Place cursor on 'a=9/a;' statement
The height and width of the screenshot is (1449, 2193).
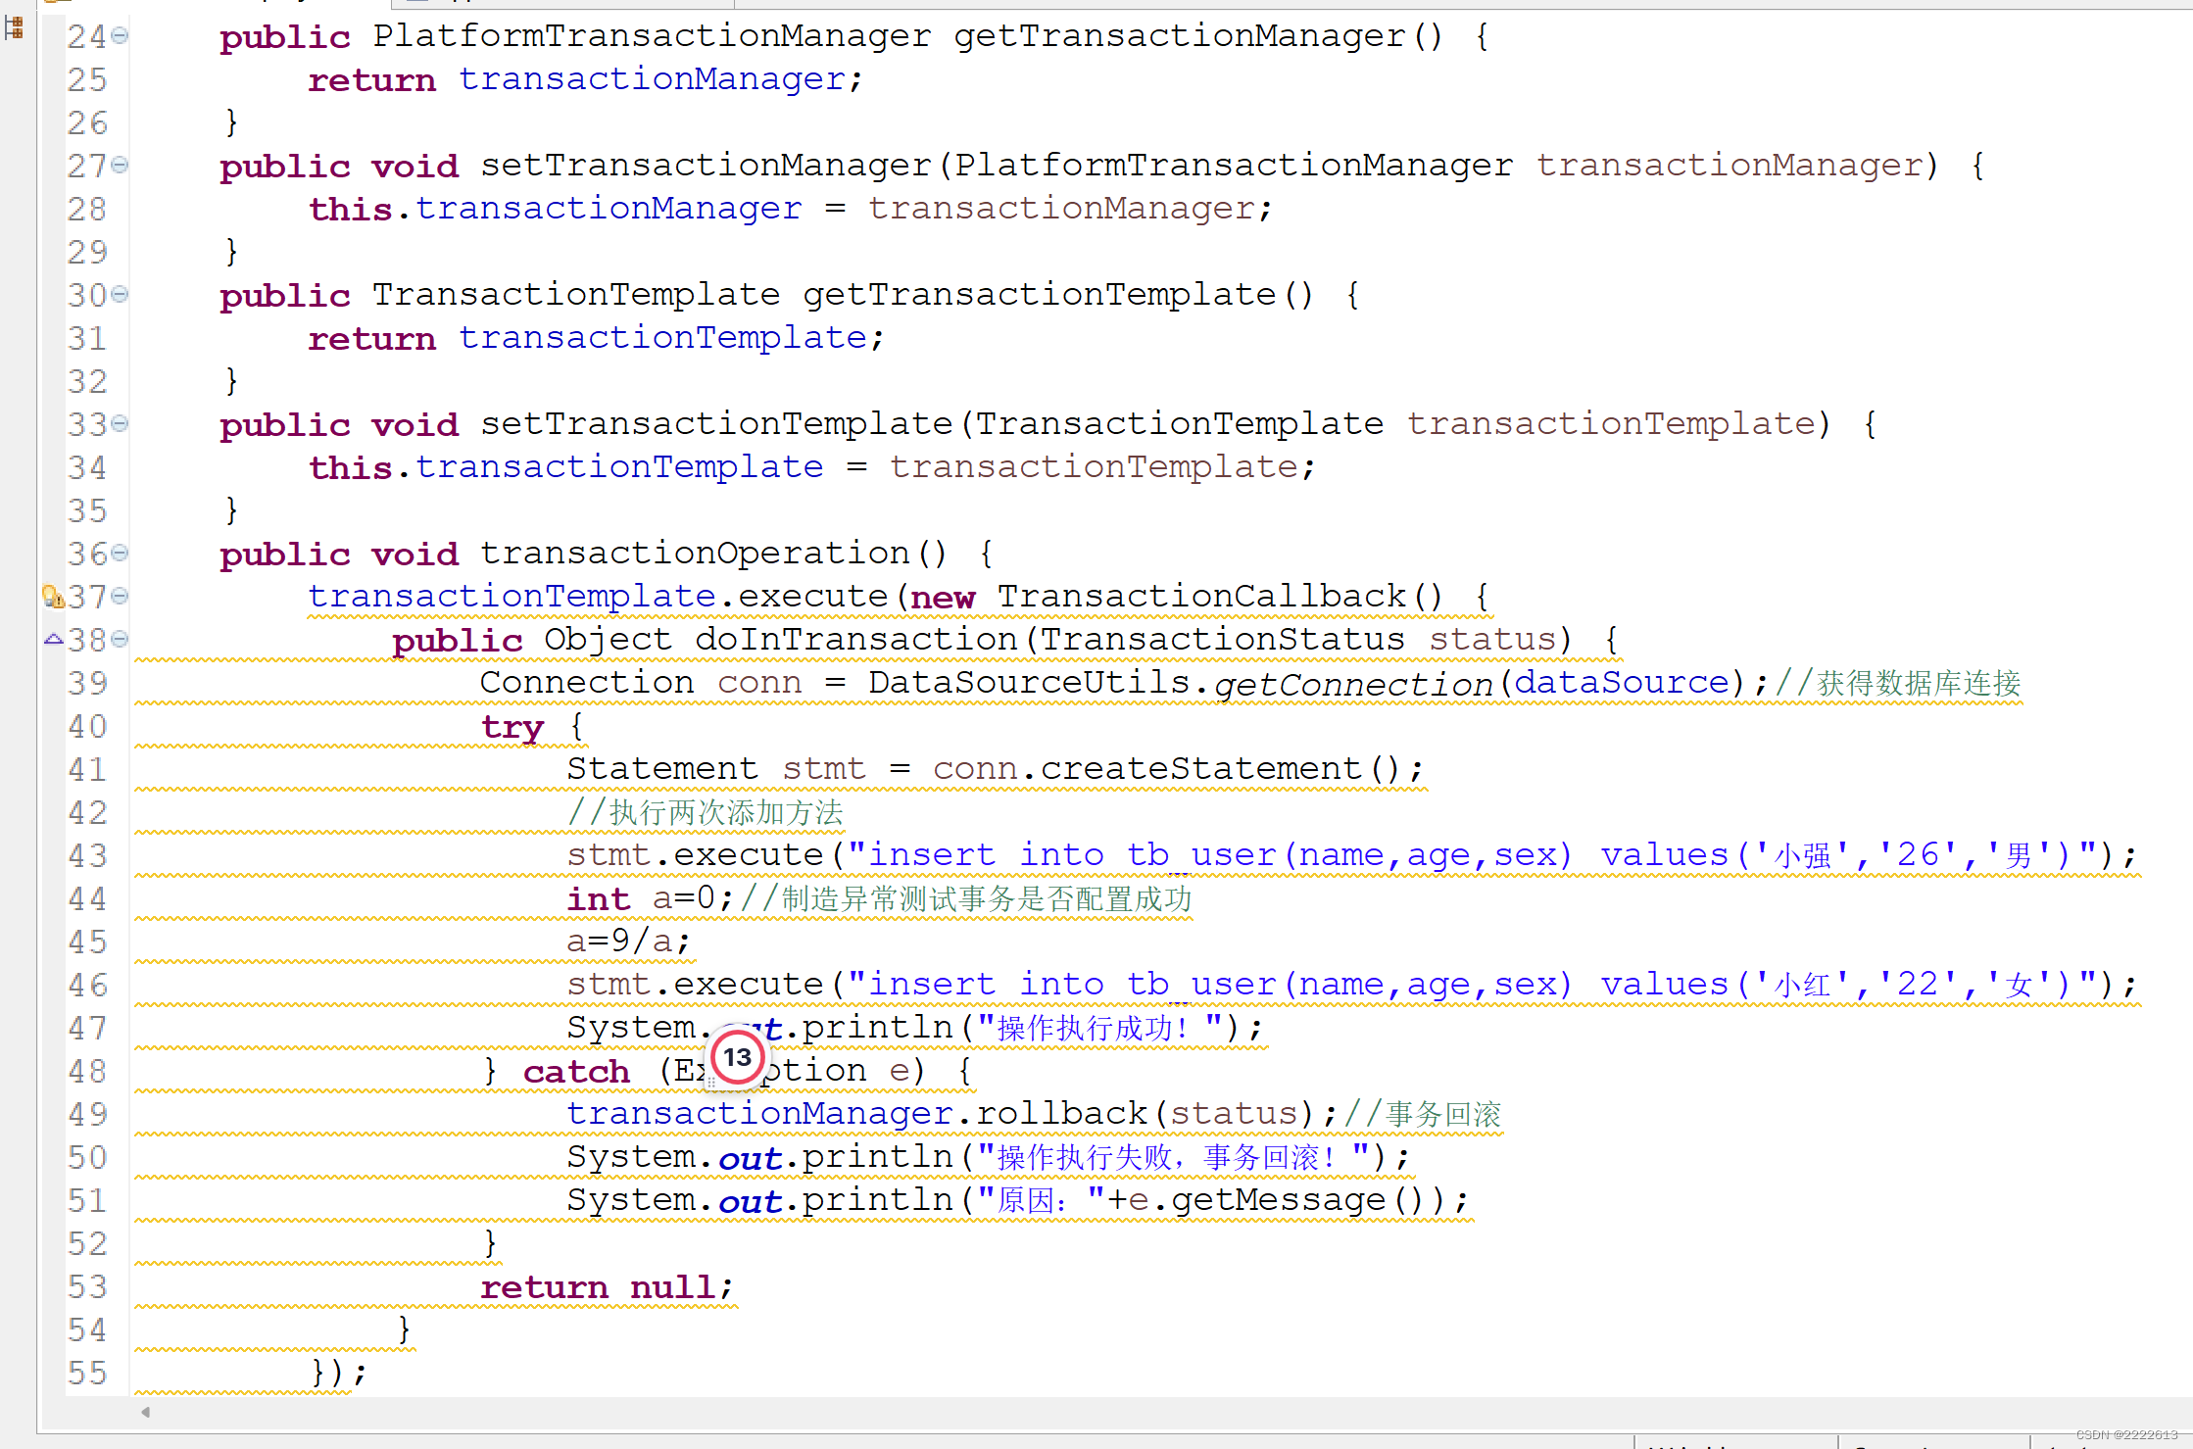(x=628, y=942)
